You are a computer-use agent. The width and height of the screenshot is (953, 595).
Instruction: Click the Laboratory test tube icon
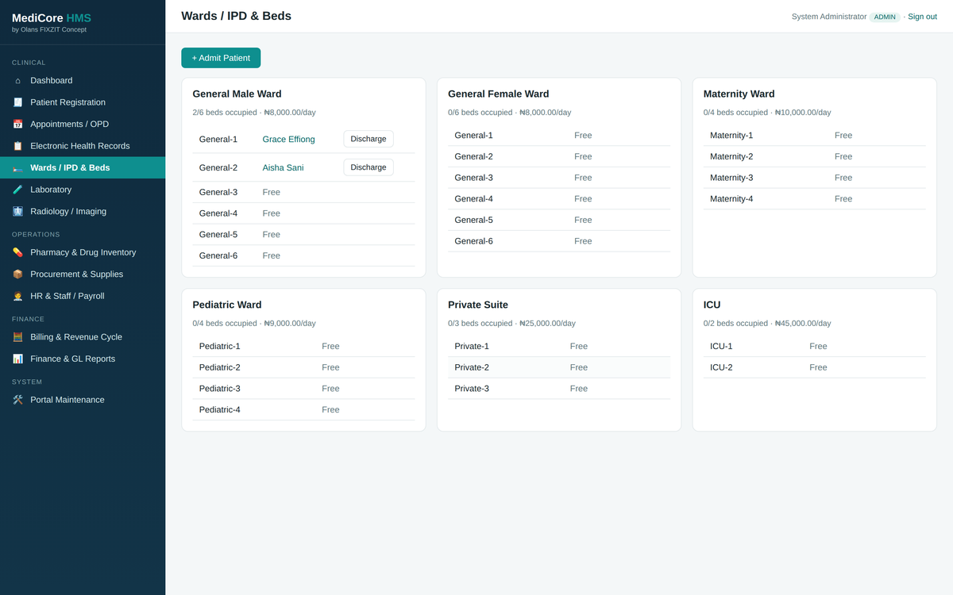point(17,190)
